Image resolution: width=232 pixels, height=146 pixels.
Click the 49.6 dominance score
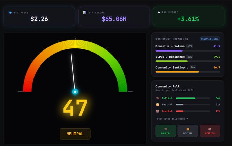click(x=217, y=57)
